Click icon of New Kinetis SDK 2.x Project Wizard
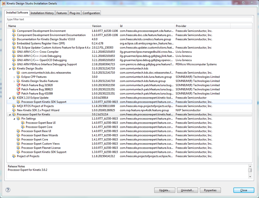 [14, 110]
